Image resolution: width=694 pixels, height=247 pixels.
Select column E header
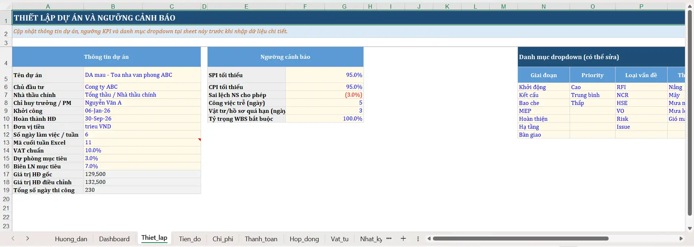(246, 6)
